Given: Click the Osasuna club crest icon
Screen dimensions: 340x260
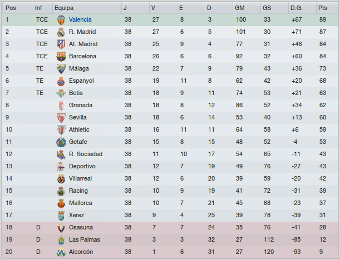Looking at the screenshot, I should 61,227.
